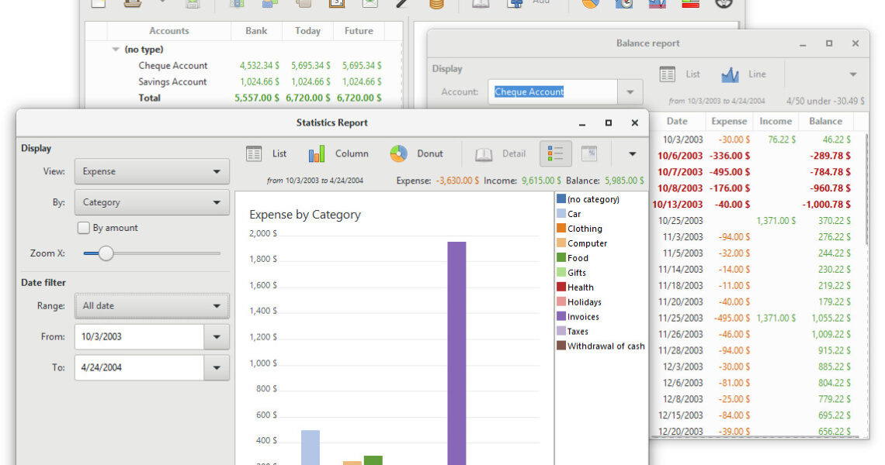Click the Expense column header in Balance report

728,121
